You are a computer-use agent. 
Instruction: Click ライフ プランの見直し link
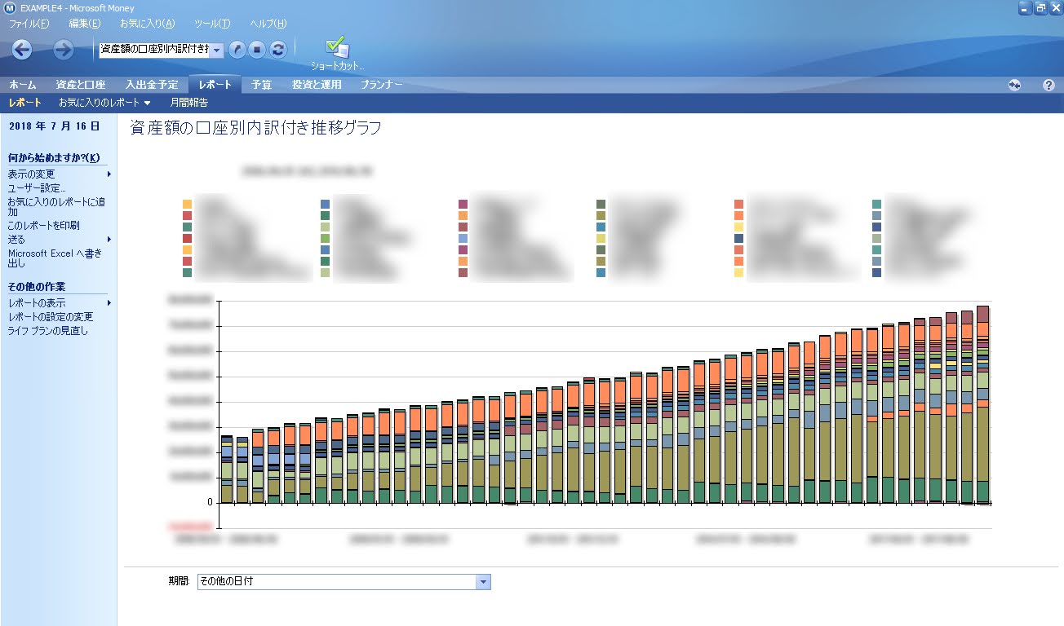(x=47, y=331)
